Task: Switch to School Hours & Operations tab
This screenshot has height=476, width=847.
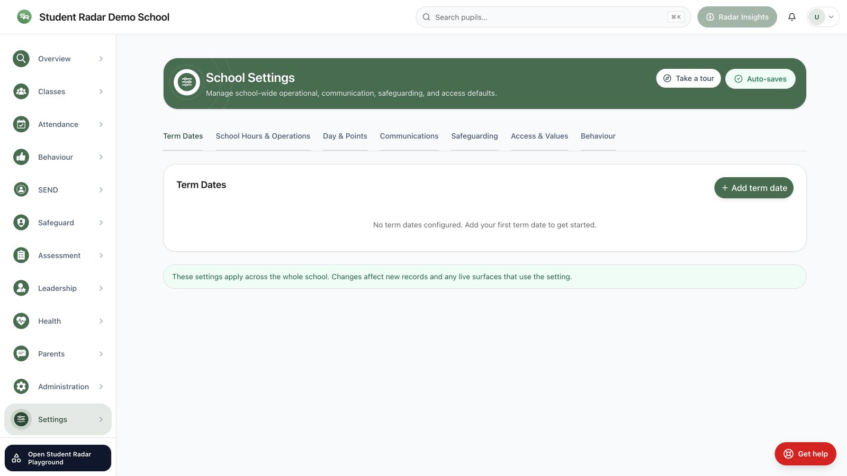Action: tap(263, 136)
